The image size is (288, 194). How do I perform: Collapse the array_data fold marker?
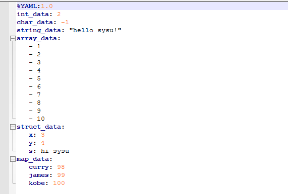click(13, 38)
